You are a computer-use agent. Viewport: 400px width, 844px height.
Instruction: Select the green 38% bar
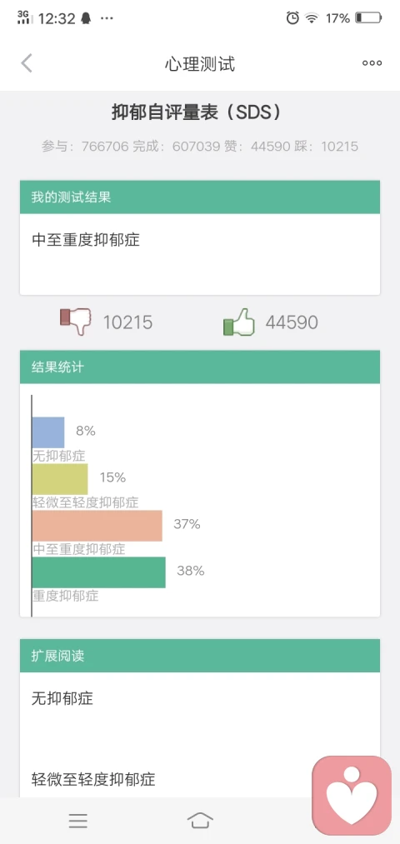click(x=98, y=572)
